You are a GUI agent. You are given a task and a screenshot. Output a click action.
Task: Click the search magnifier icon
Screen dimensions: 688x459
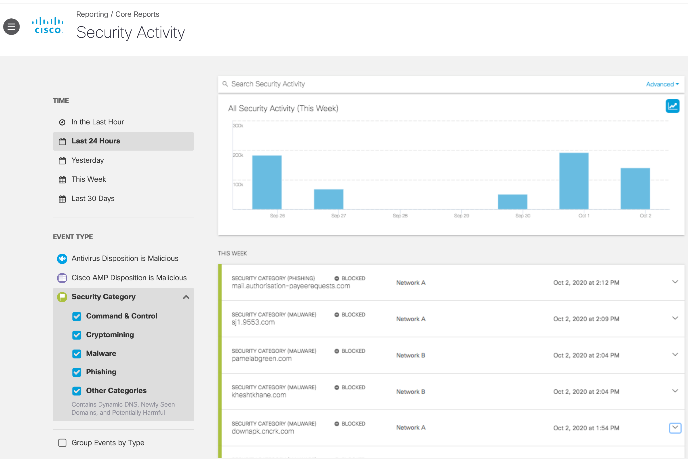coord(225,84)
